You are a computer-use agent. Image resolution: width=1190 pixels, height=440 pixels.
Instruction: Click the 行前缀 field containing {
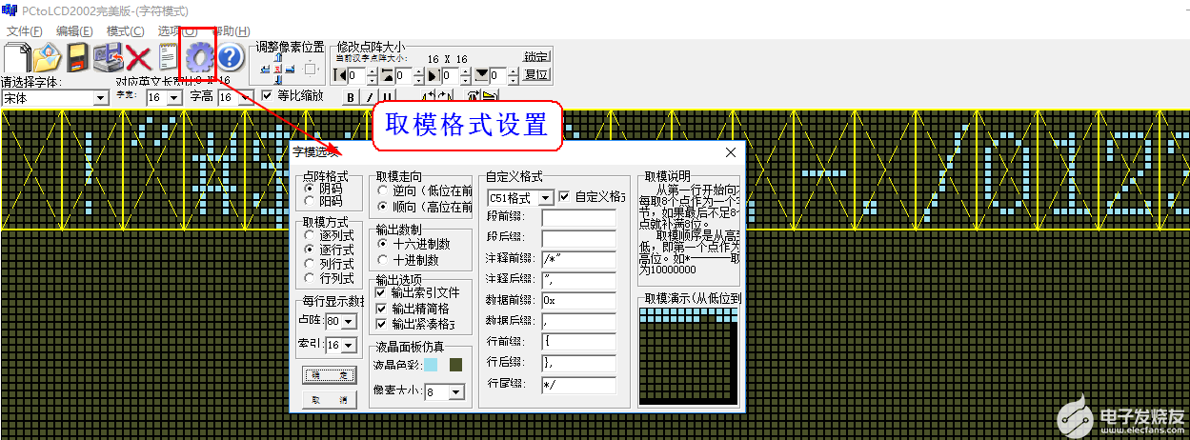(x=578, y=341)
